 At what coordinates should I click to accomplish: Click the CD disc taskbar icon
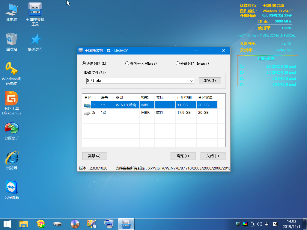coord(75,224)
